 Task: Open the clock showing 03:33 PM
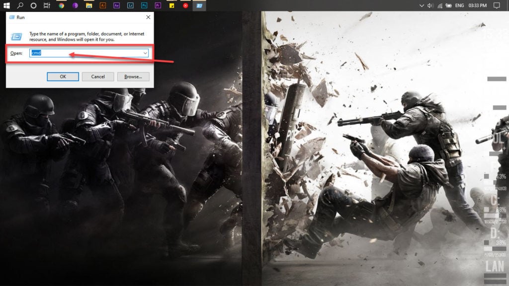point(478,5)
